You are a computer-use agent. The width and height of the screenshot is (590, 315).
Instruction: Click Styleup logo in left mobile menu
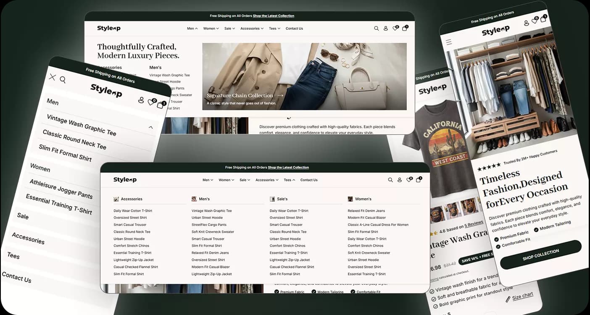106,90
